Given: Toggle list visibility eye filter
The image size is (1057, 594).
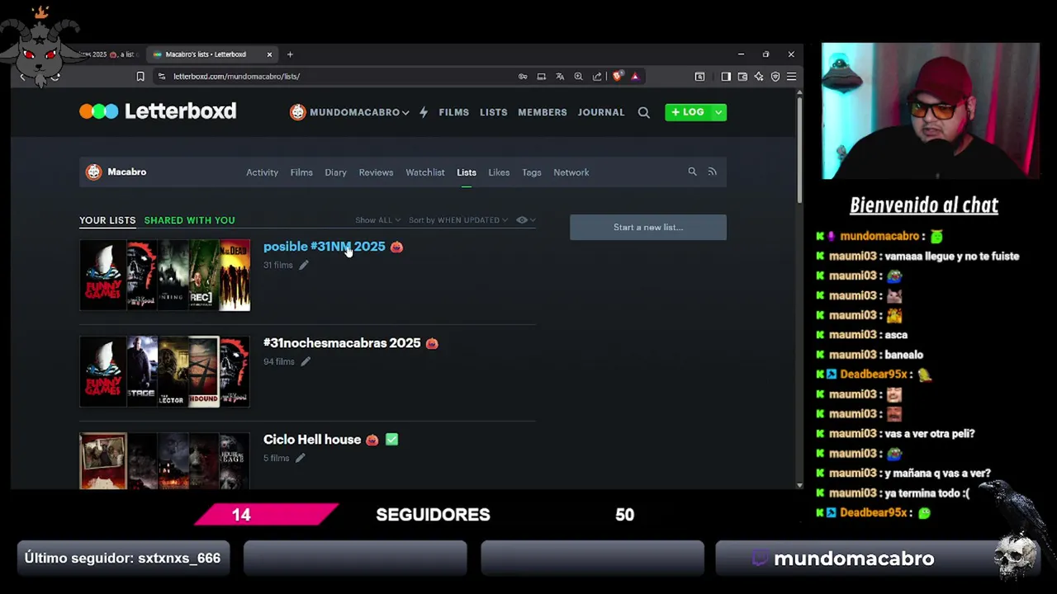Looking at the screenshot, I should point(526,220).
